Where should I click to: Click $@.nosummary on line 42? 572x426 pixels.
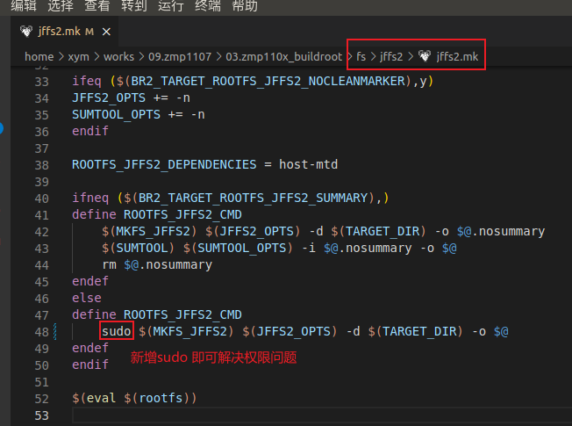pos(501,231)
